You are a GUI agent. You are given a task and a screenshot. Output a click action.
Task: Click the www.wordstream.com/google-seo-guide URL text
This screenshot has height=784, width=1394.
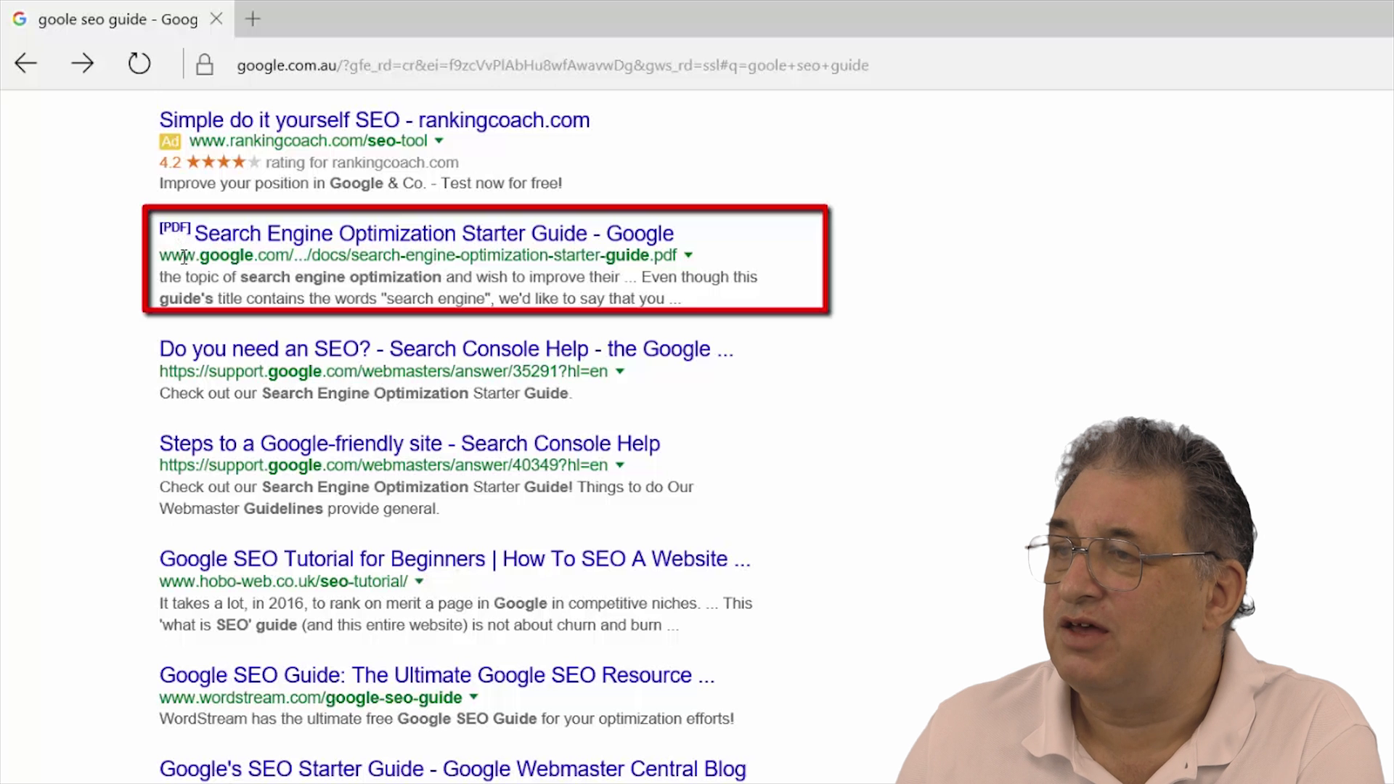click(x=311, y=698)
